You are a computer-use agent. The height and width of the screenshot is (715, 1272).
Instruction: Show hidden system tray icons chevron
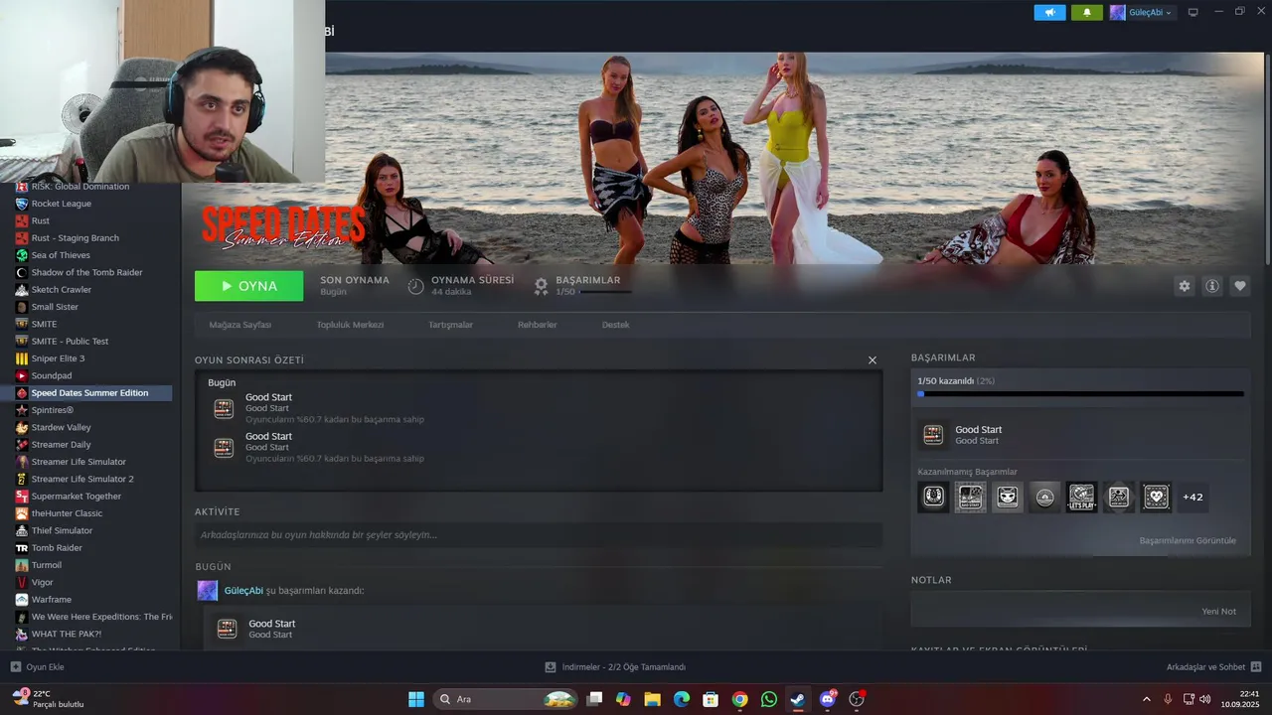[x=1146, y=699]
